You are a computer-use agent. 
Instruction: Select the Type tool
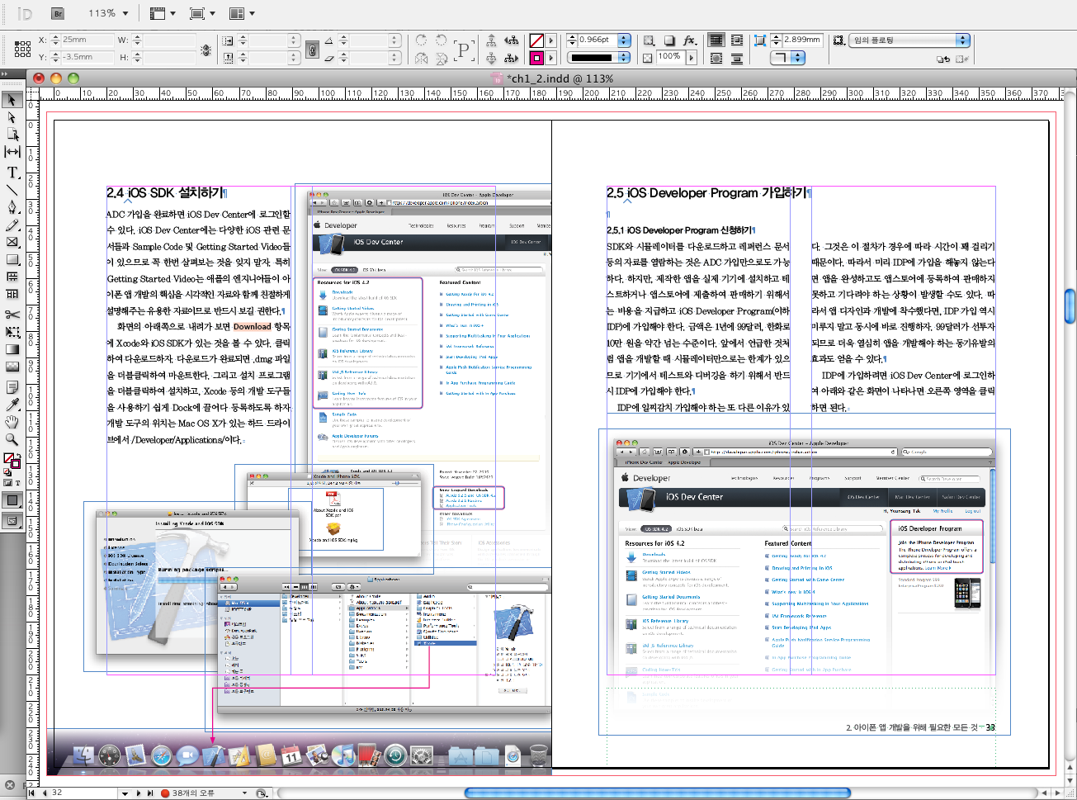[x=12, y=172]
